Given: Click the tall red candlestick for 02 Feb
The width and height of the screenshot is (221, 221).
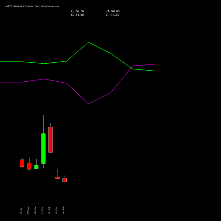Looking at the screenshot, I should click(50, 140).
